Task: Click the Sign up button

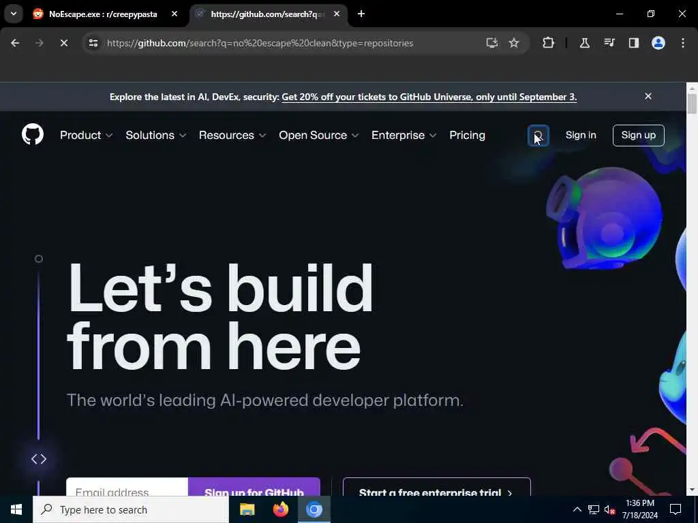Action: [638, 136]
